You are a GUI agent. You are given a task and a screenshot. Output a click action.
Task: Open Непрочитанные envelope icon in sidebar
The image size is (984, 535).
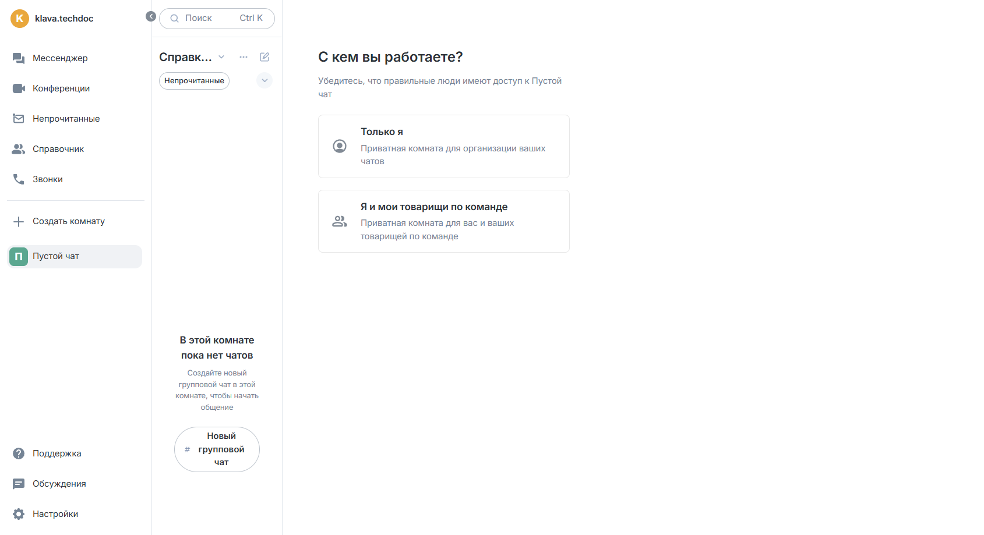(19, 119)
